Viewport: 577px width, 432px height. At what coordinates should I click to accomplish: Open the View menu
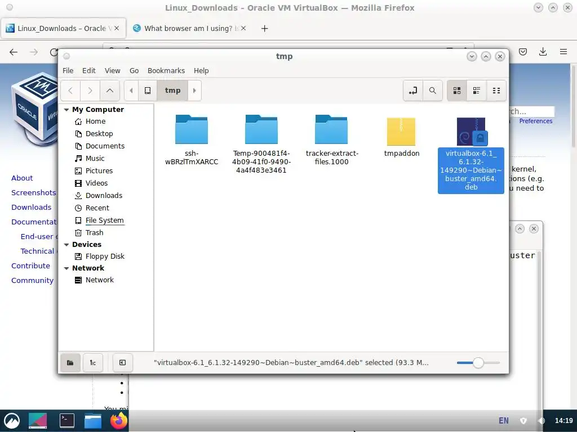pos(112,70)
